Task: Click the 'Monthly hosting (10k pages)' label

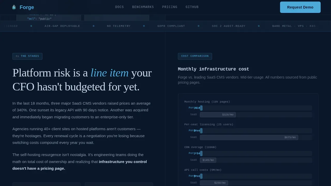Action: [207, 102]
